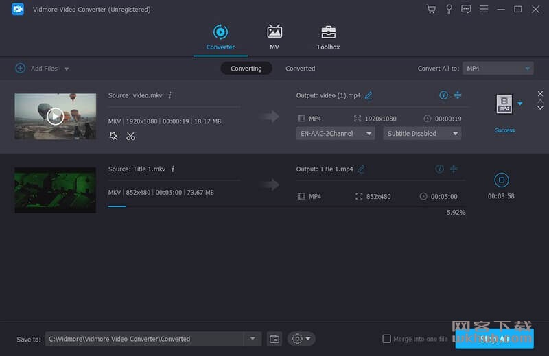Open the edit effects wand for video.mkv
Viewport: 549px width, 356px height.
[113, 136]
